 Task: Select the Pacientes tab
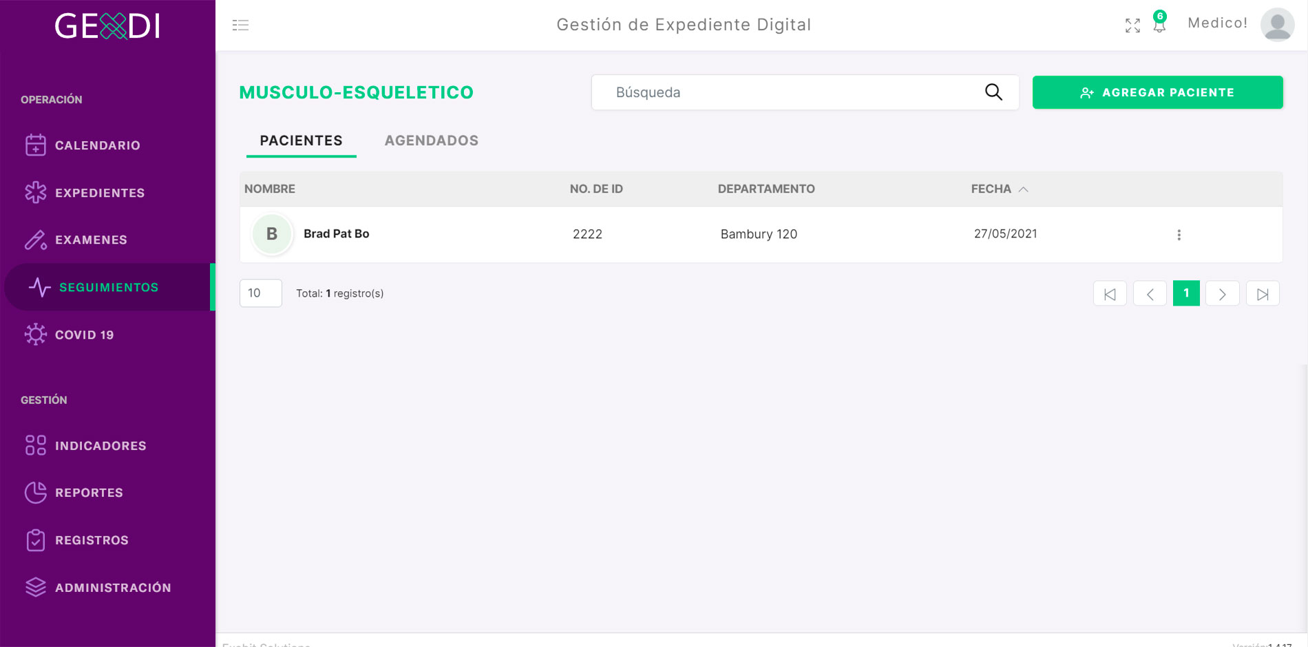click(x=301, y=140)
